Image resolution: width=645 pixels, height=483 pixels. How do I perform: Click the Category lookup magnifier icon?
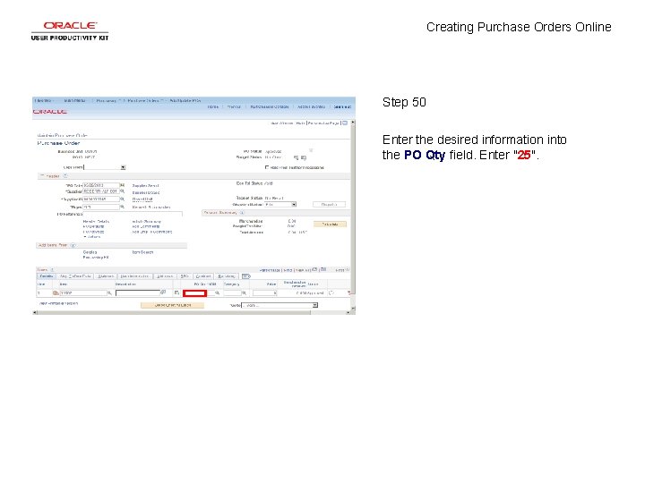[x=244, y=292]
